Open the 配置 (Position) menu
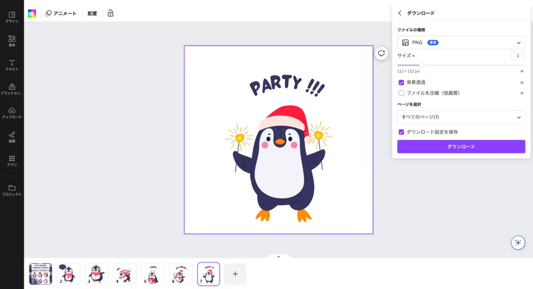533x289 pixels. coord(92,13)
